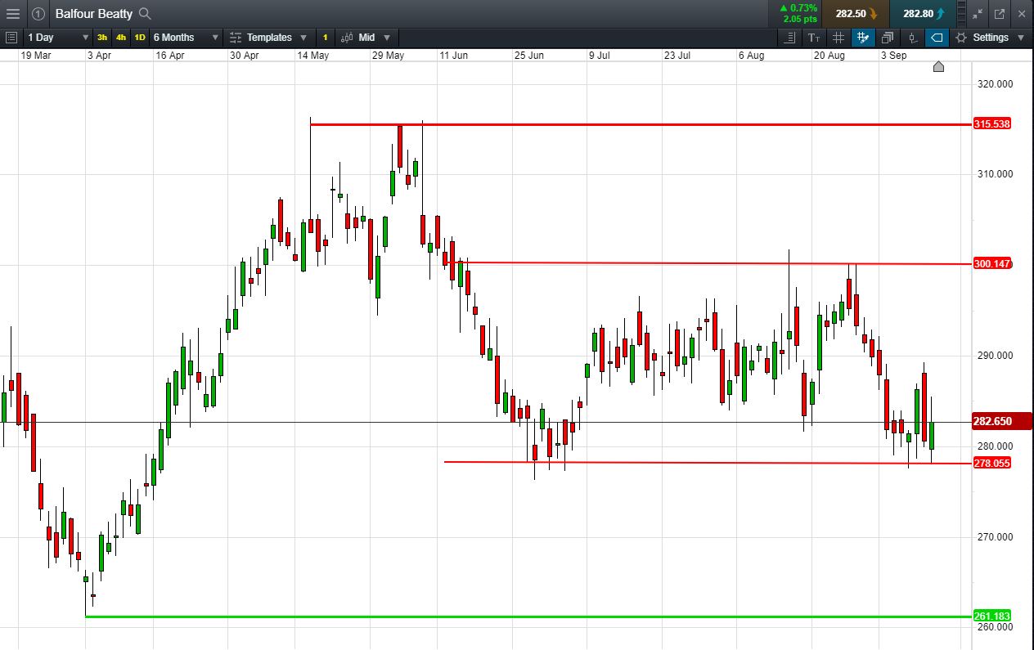The height and width of the screenshot is (650, 1034).
Task: Select the 4h quick interval
Action: point(121,38)
